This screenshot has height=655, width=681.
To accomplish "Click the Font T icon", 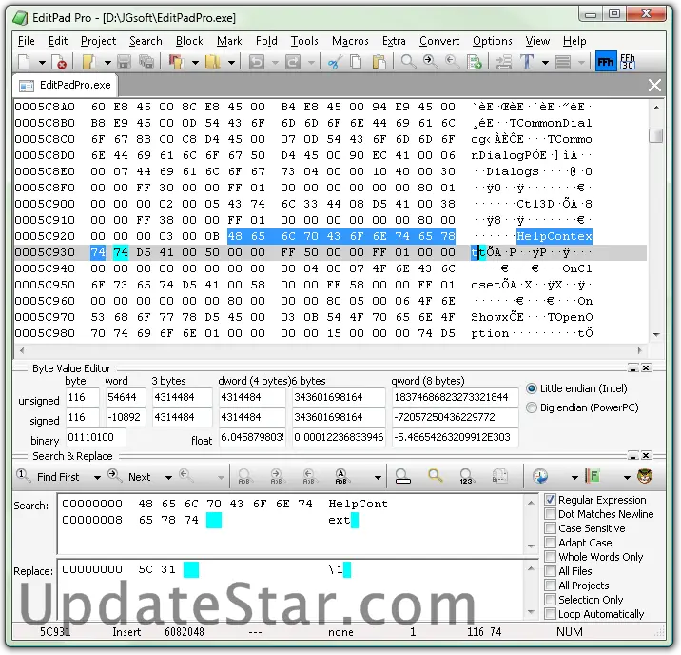I will coord(527,62).
